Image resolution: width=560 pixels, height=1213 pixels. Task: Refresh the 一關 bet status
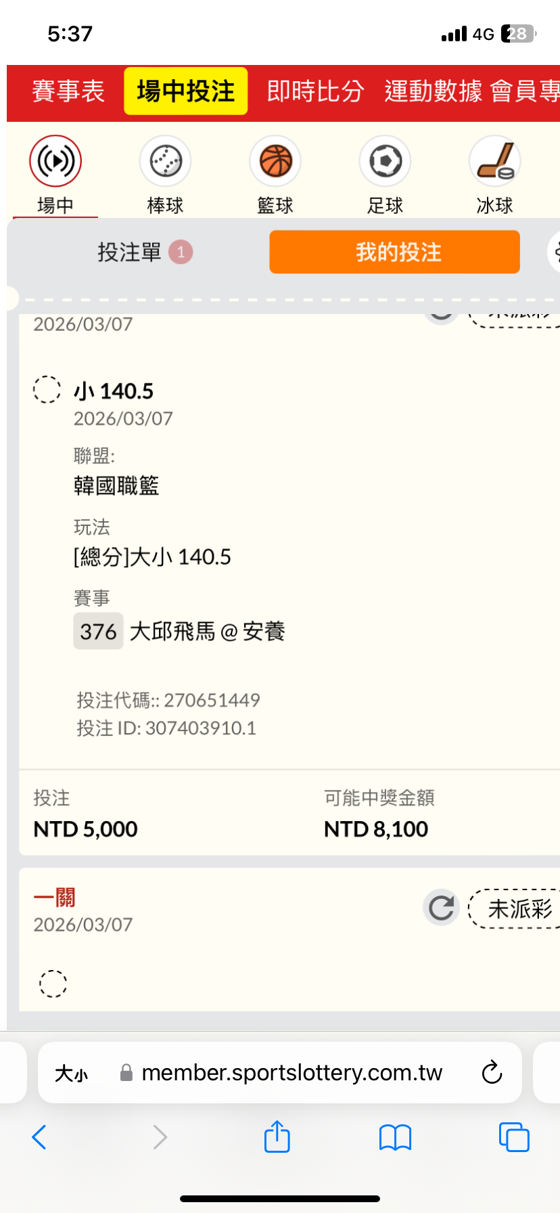point(441,908)
